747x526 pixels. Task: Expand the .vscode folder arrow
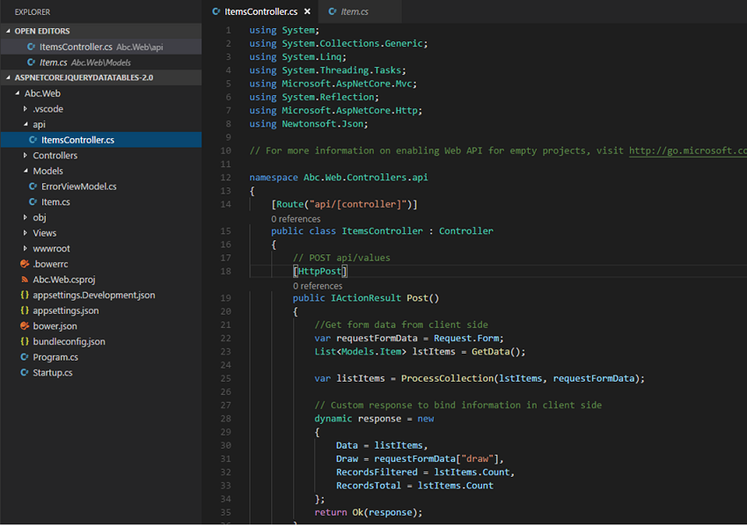coord(26,109)
